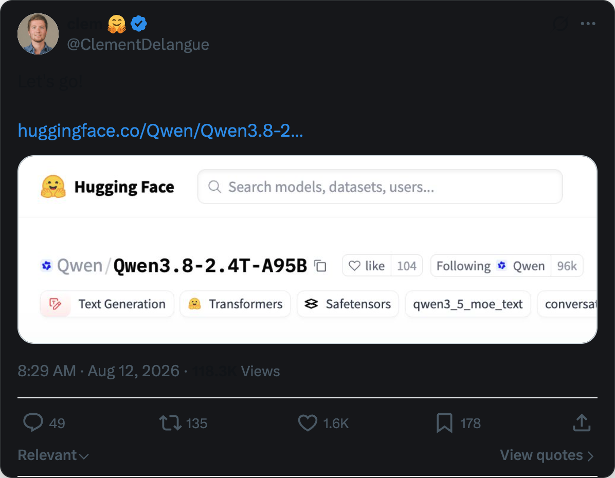Open the three-dot more options menu
The height and width of the screenshot is (478, 615).
click(588, 24)
